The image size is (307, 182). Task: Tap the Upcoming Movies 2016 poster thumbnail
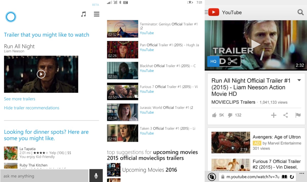pyautogui.click(x=114, y=170)
